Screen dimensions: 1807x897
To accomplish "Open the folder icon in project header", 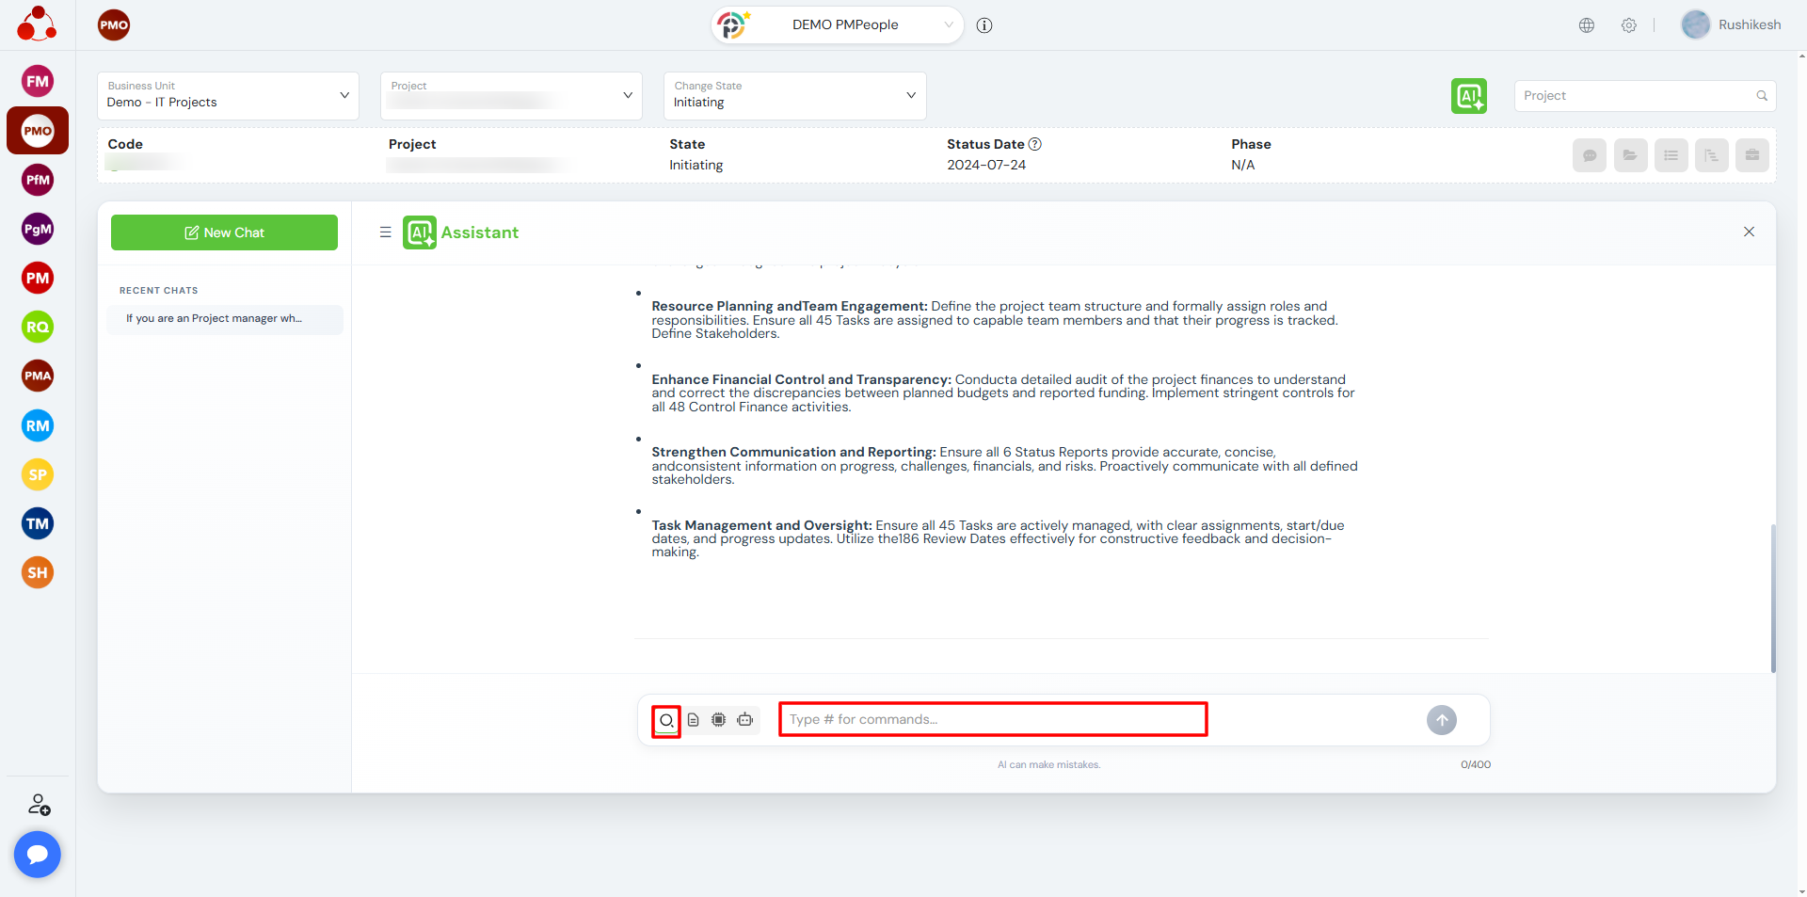I will [x=1630, y=155].
